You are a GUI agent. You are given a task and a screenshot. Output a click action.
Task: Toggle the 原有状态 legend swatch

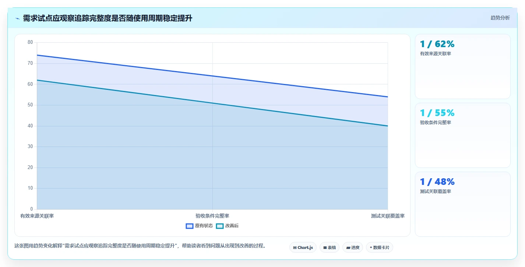click(190, 226)
